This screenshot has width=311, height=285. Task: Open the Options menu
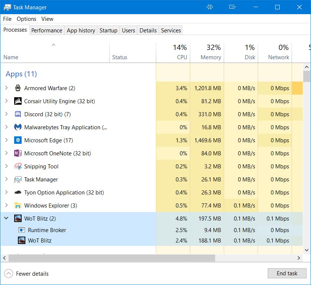coord(26,19)
